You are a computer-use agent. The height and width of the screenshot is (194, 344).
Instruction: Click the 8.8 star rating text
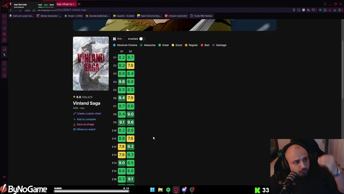click(x=78, y=97)
